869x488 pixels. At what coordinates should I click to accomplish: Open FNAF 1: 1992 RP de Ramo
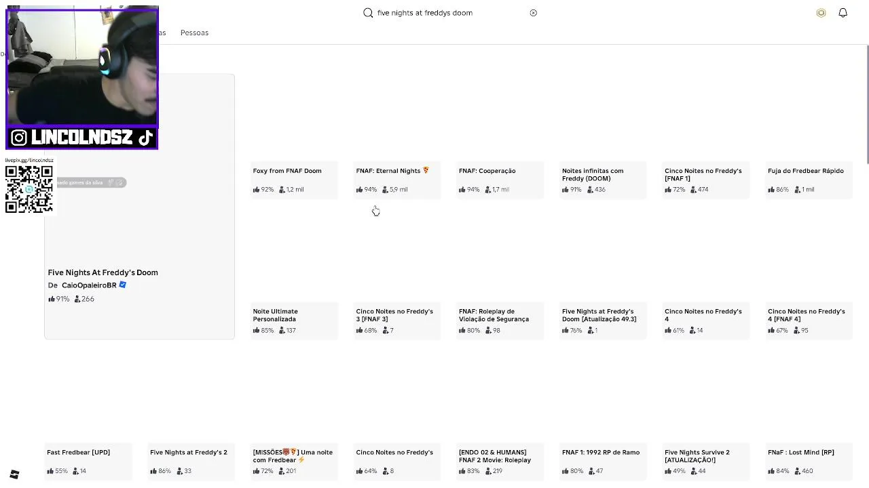[x=600, y=452]
